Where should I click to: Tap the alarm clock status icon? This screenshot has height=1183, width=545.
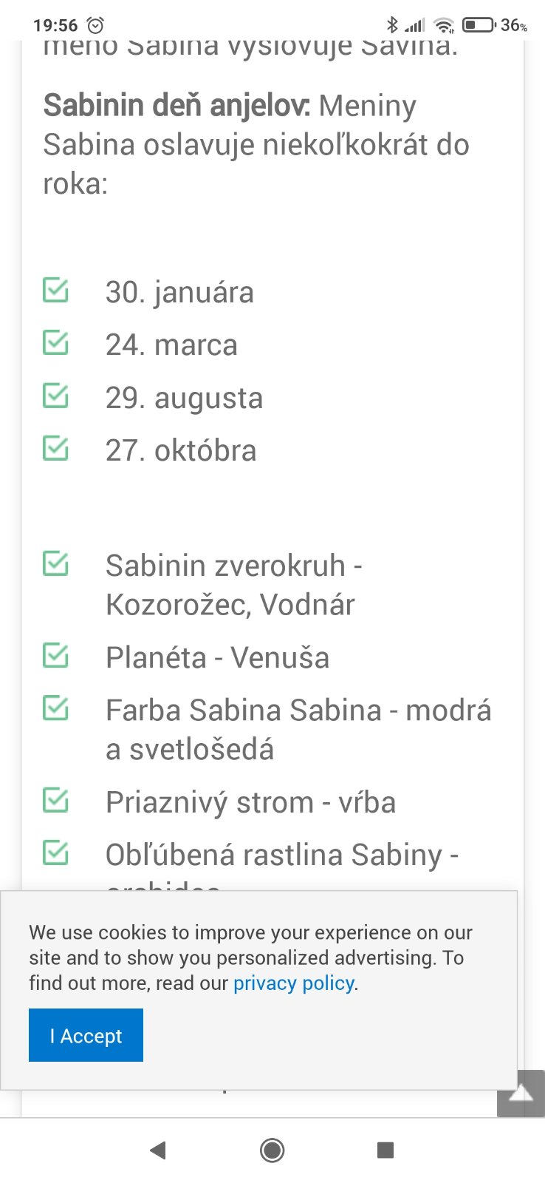[95, 25]
